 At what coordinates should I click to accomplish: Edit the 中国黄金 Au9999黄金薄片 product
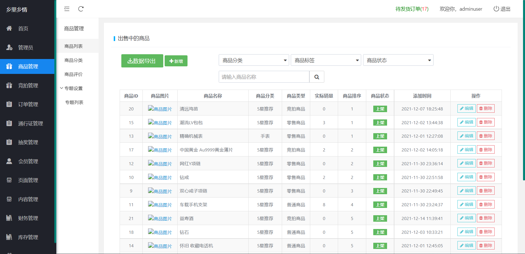coord(466,149)
